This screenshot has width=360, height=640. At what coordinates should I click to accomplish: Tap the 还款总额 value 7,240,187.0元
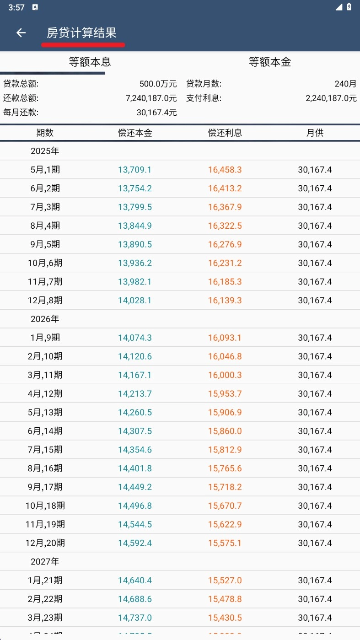151,98
